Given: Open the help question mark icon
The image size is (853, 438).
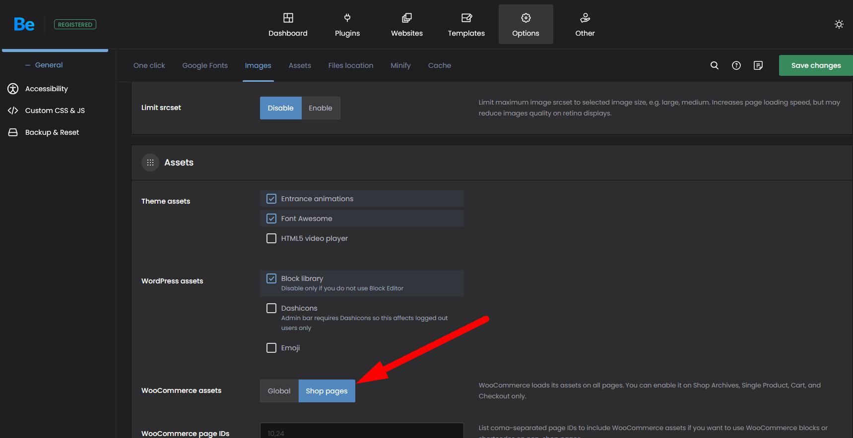Looking at the screenshot, I should tap(736, 65).
